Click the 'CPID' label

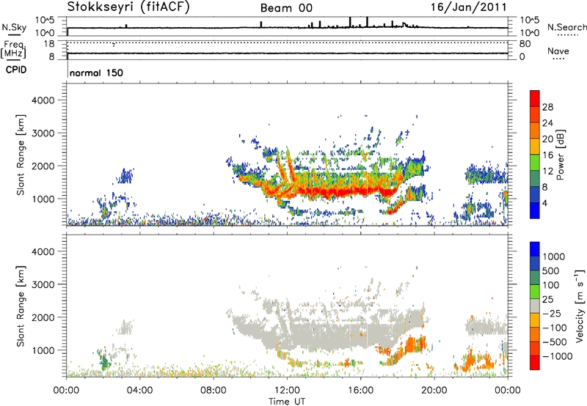[16, 70]
